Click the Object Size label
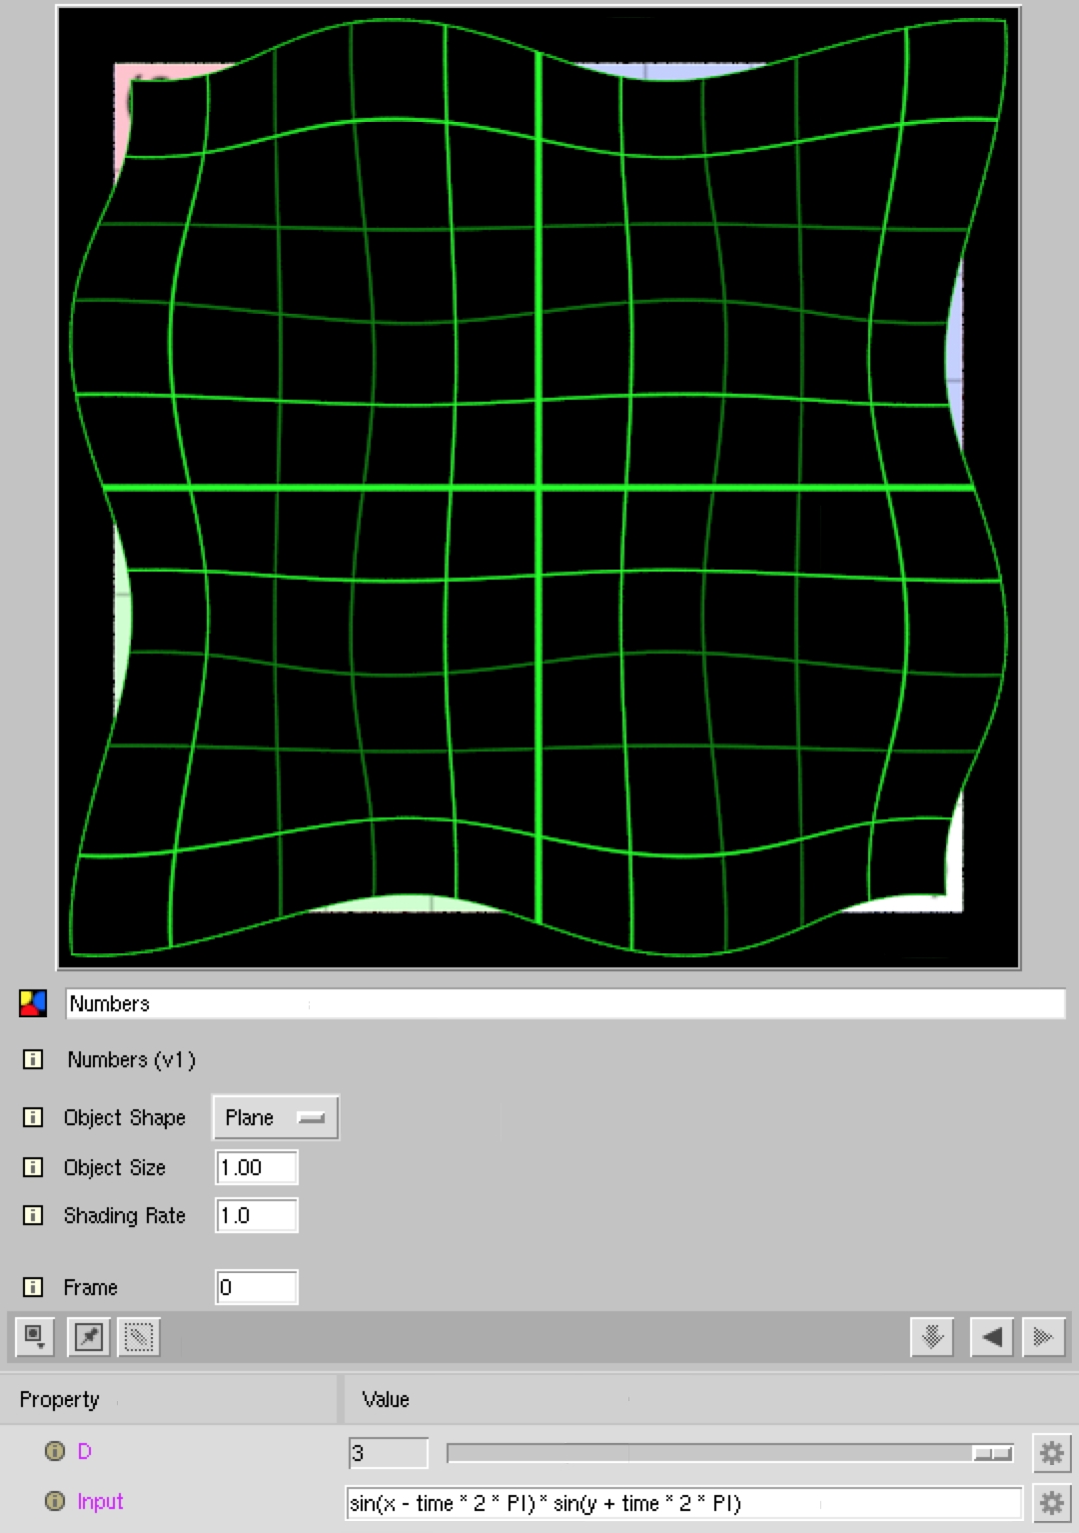1079x1533 pixels. click(x=115, y=1167)
